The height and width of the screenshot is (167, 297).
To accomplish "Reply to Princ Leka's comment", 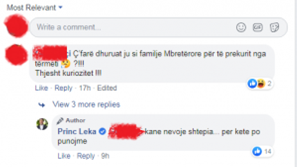I will pyautogui.click(x=86, y=156).
